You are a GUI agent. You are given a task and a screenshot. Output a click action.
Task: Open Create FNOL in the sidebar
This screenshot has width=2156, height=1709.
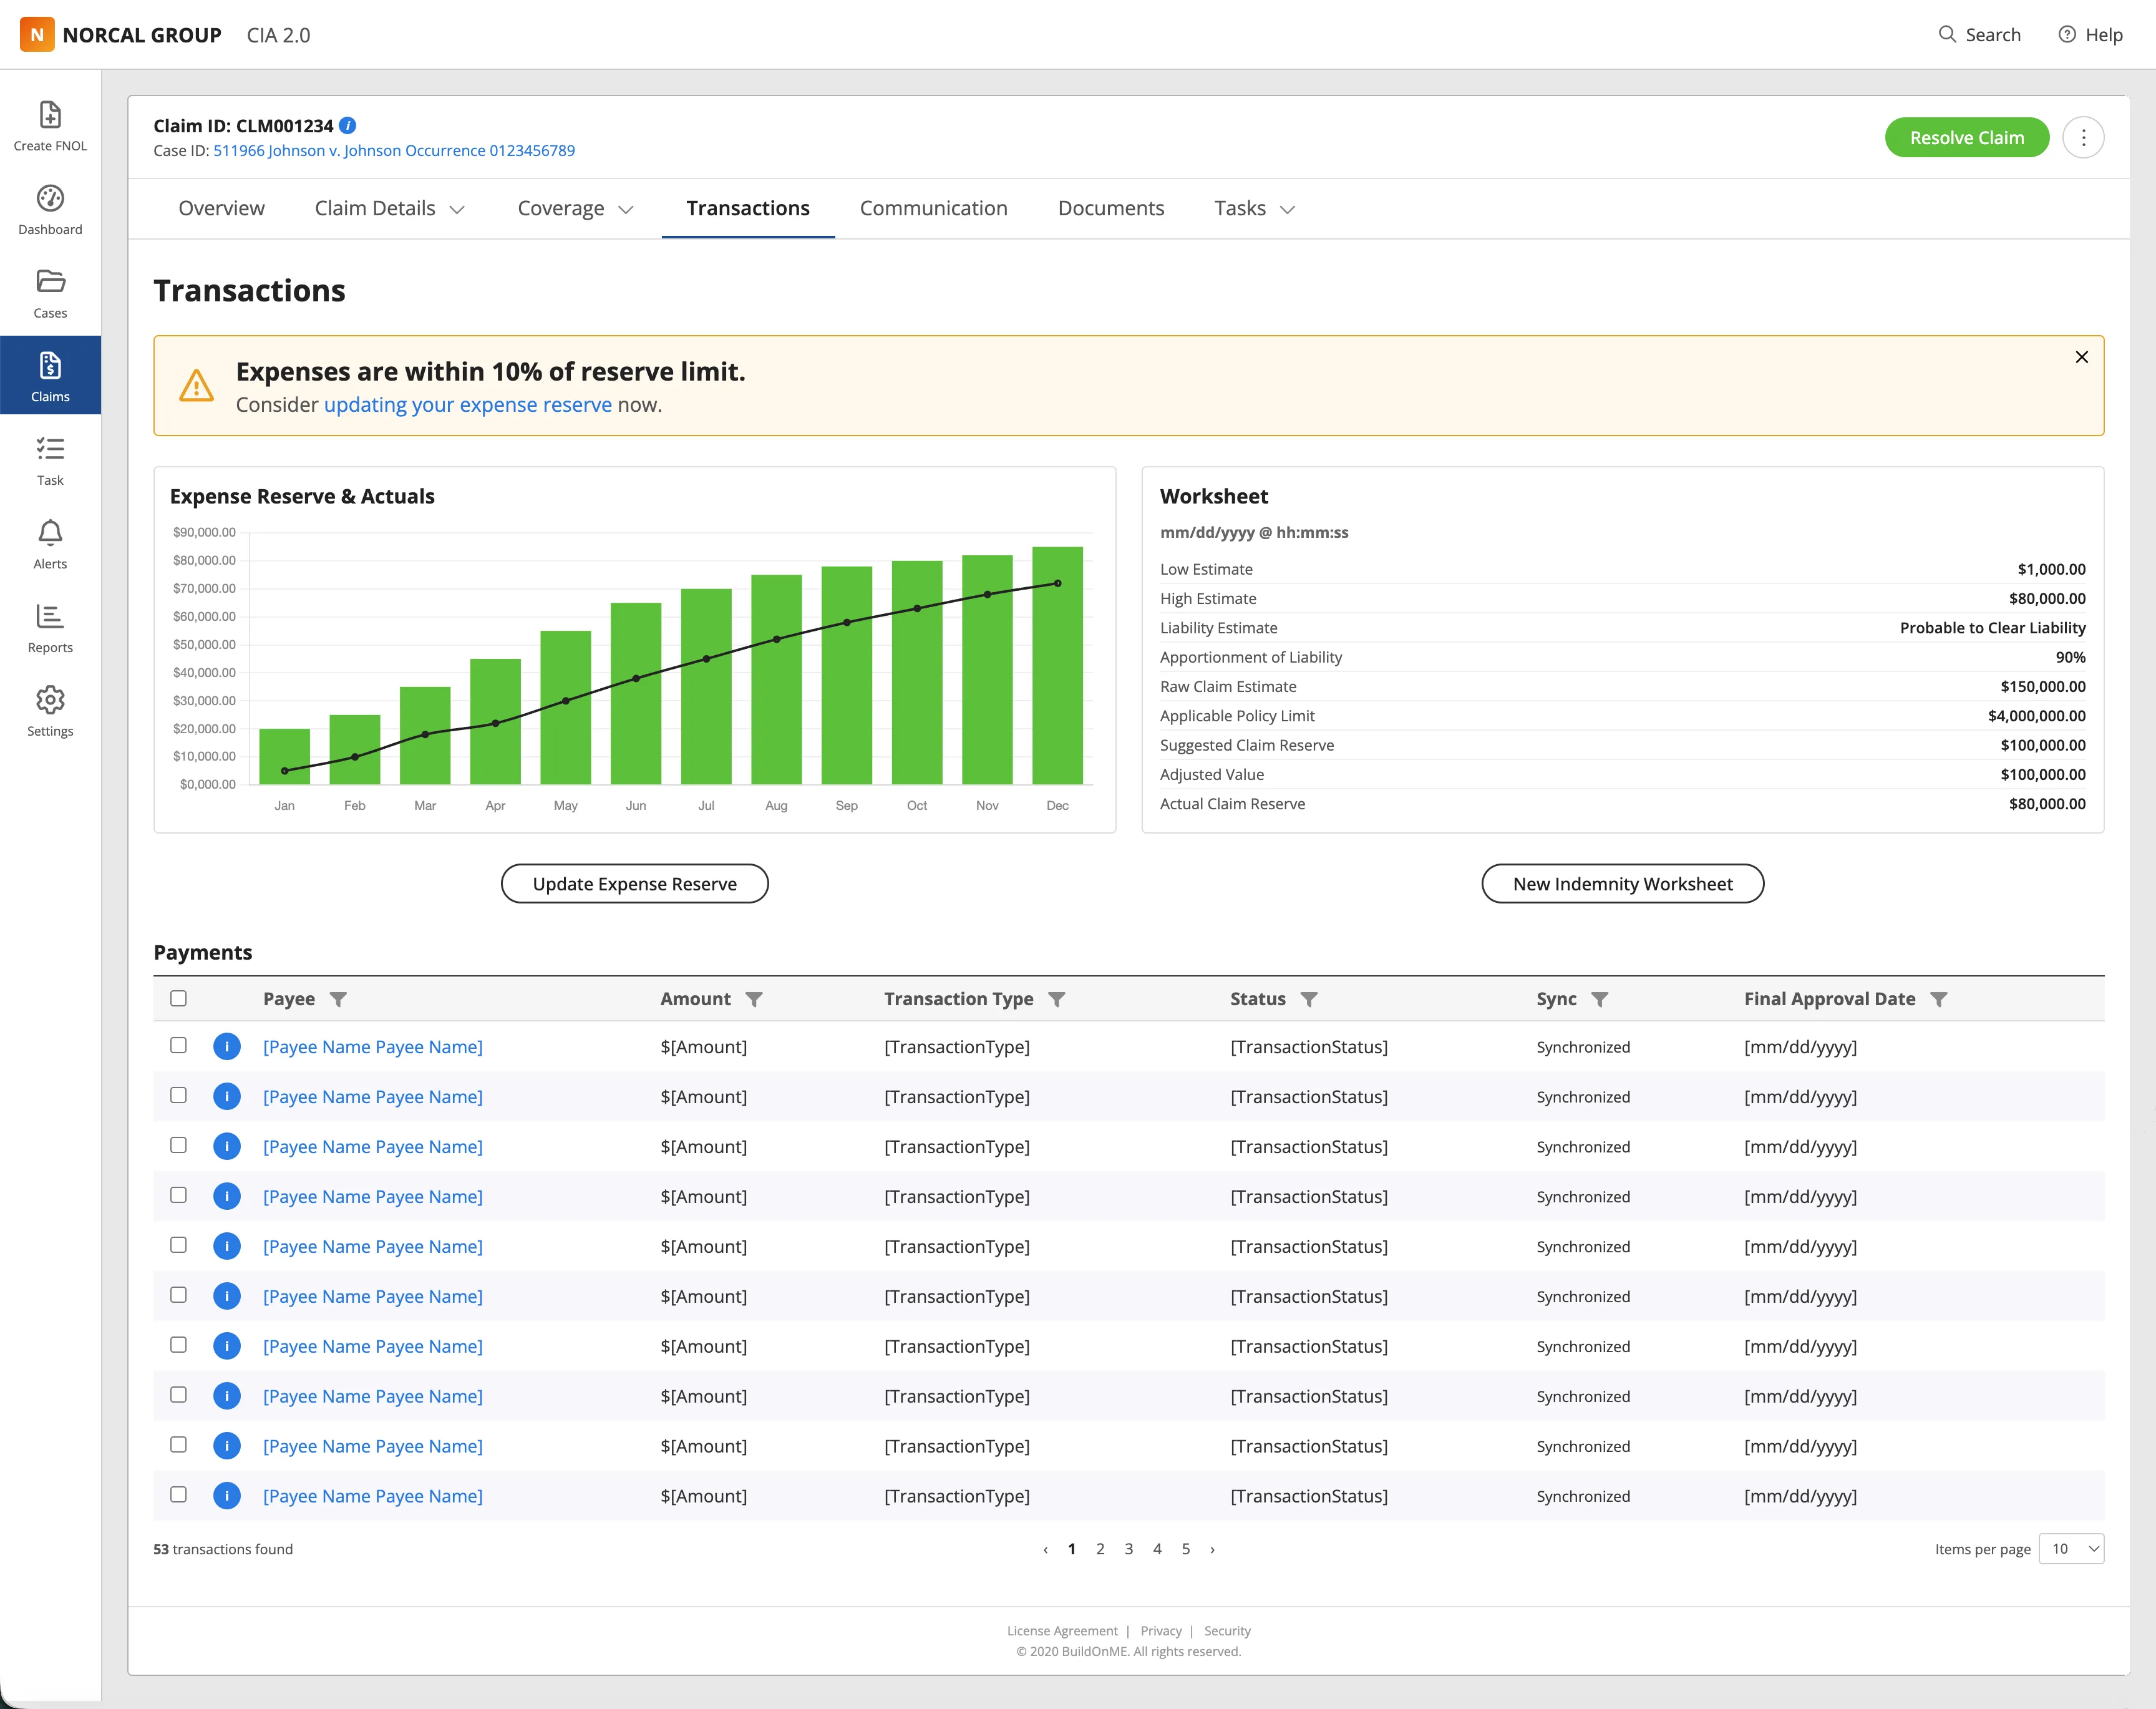(x=50, y=126)
